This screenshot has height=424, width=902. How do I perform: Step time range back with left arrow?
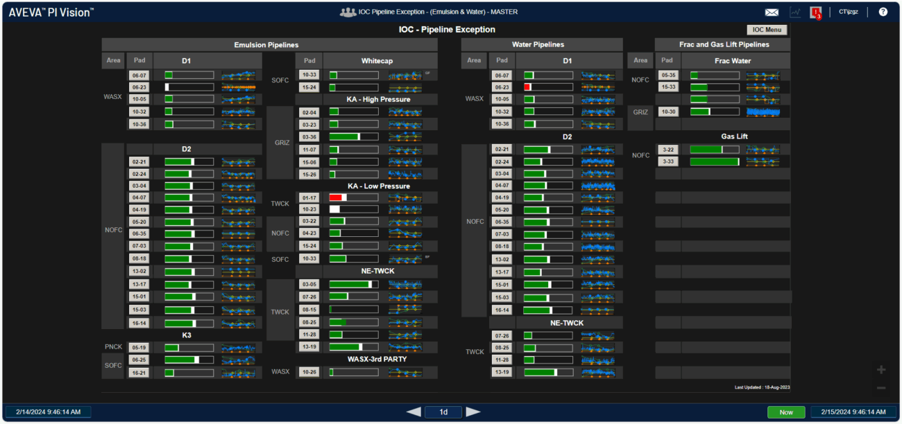[414, 412]
